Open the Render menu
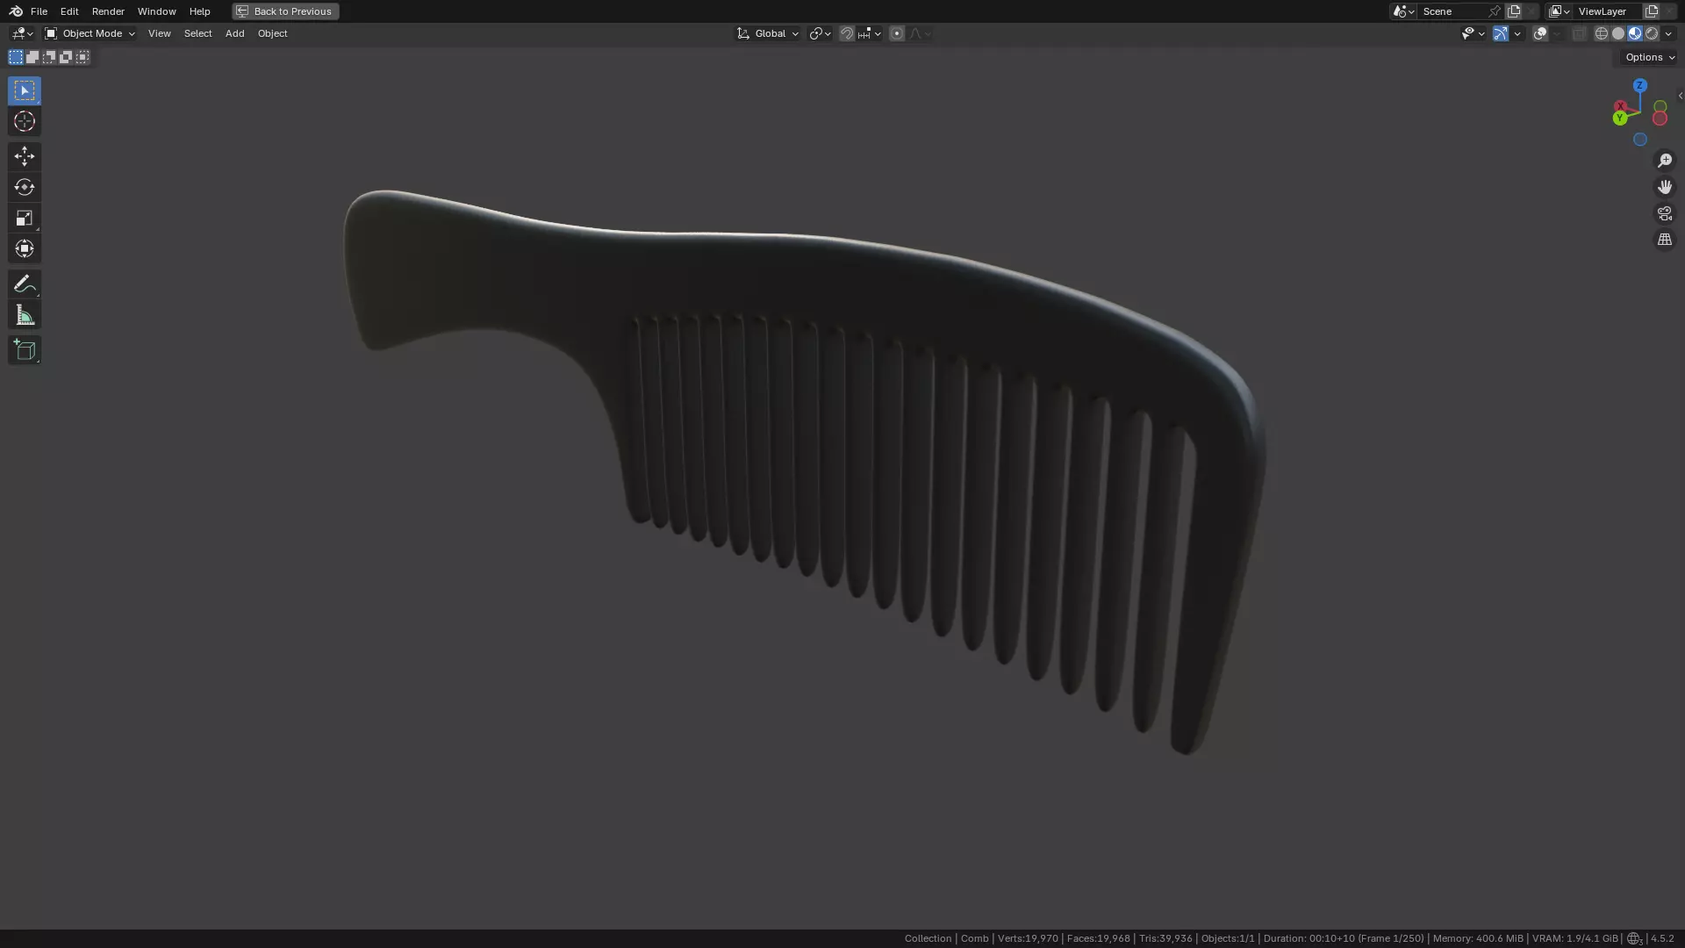1685x948 pixels. (x=108, y=11)
